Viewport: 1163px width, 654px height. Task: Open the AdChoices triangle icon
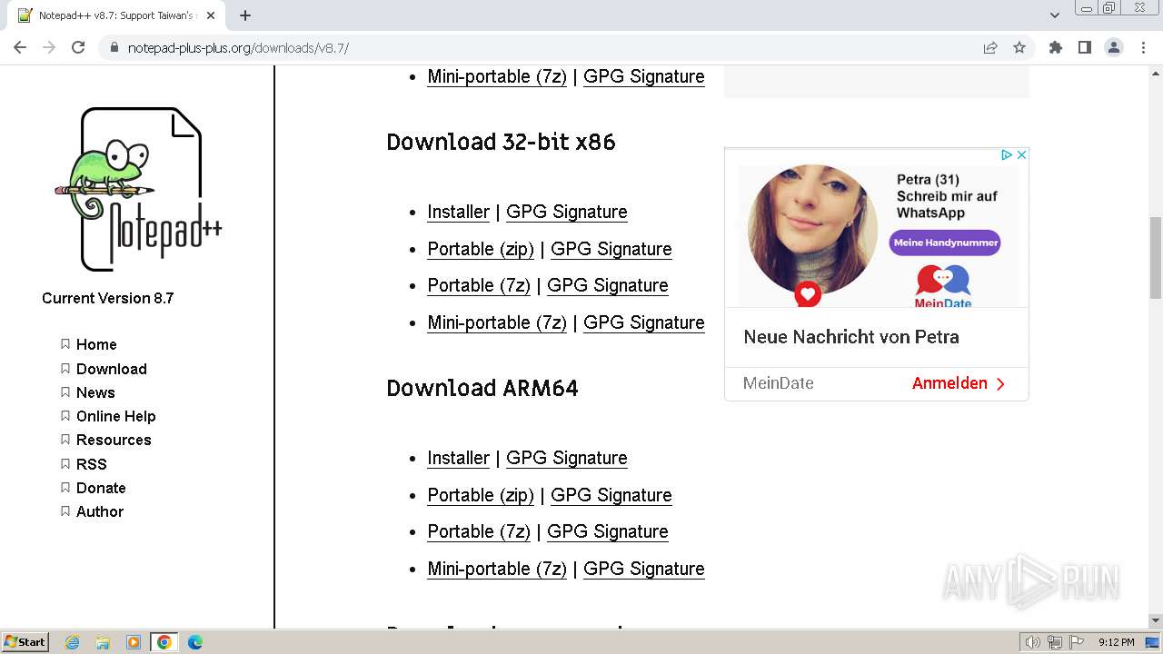(x=1007, y=155)
